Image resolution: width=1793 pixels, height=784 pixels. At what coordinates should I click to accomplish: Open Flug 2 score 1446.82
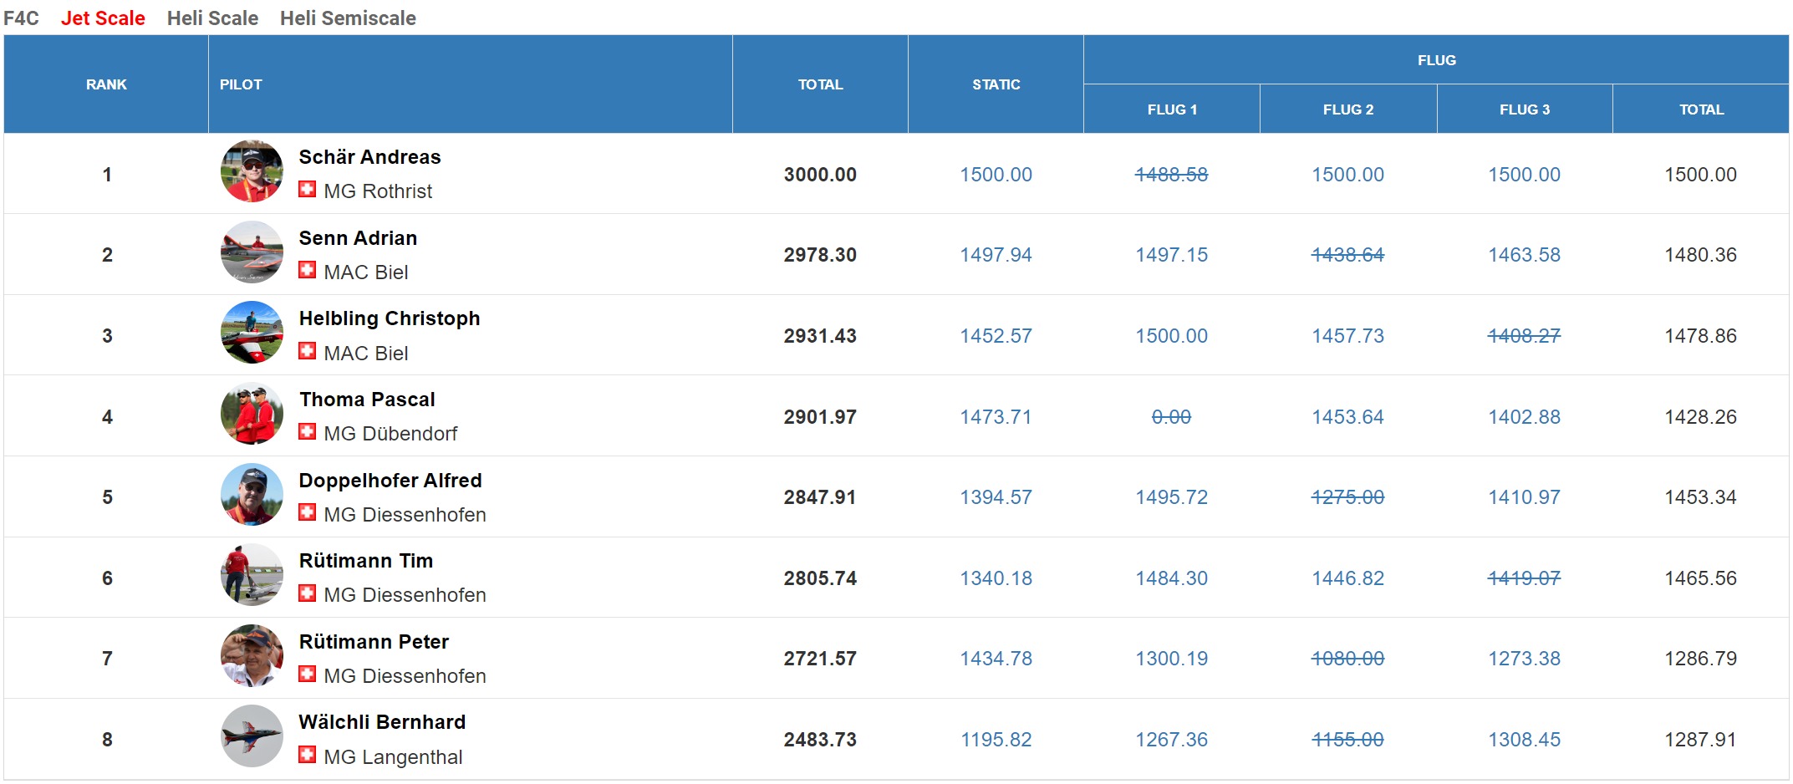coord(1347,578)
